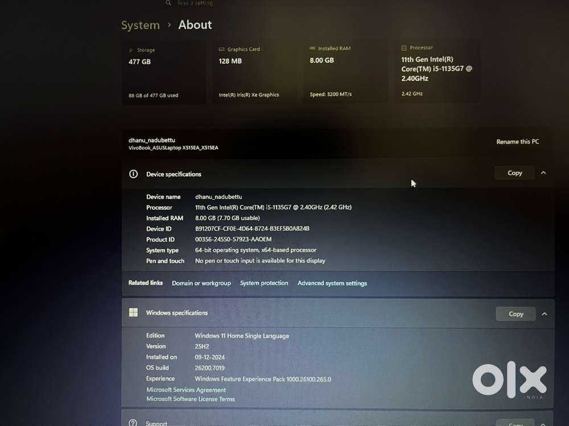Click the search magnifier icon
Screen dimensions: 569x426
[x=168, y=3]
